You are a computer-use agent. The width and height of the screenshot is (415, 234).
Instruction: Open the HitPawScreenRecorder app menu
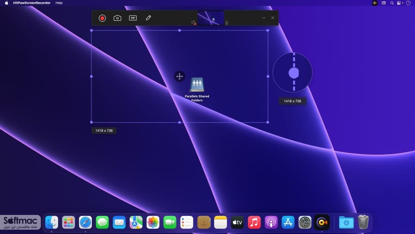point(32,3)
